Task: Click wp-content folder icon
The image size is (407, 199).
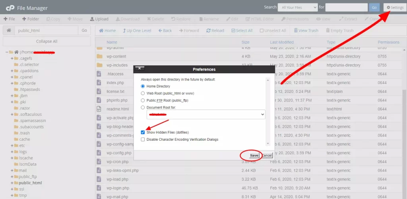Action: (x=100, y=56)
